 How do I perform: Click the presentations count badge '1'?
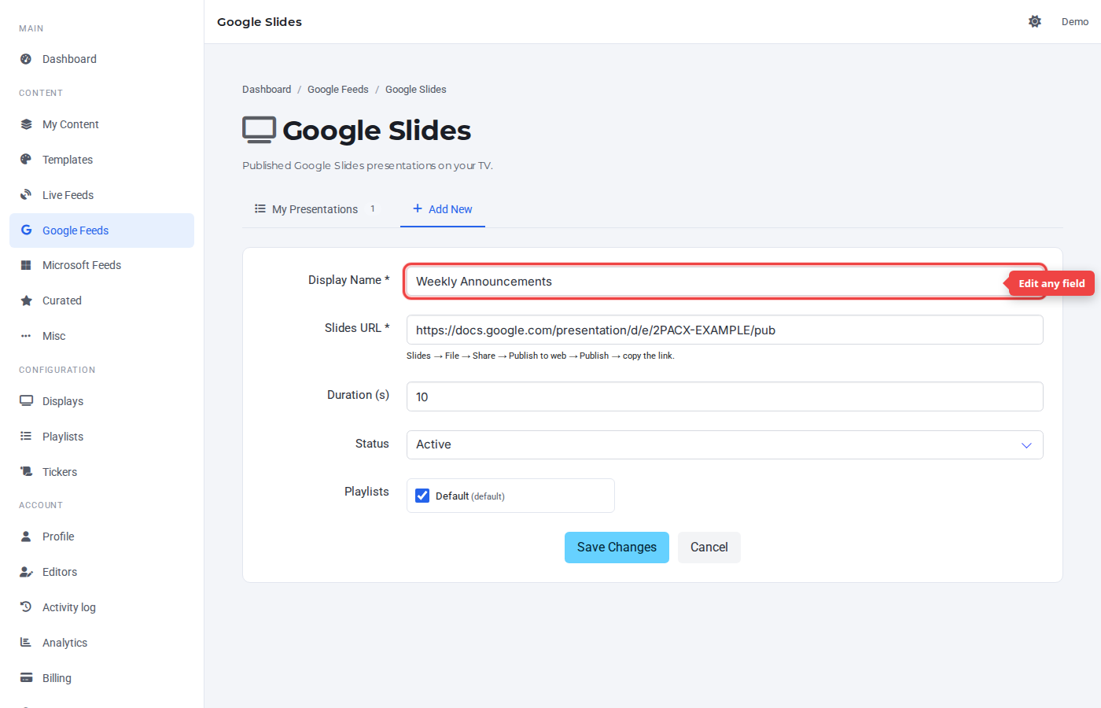[373, 209]
